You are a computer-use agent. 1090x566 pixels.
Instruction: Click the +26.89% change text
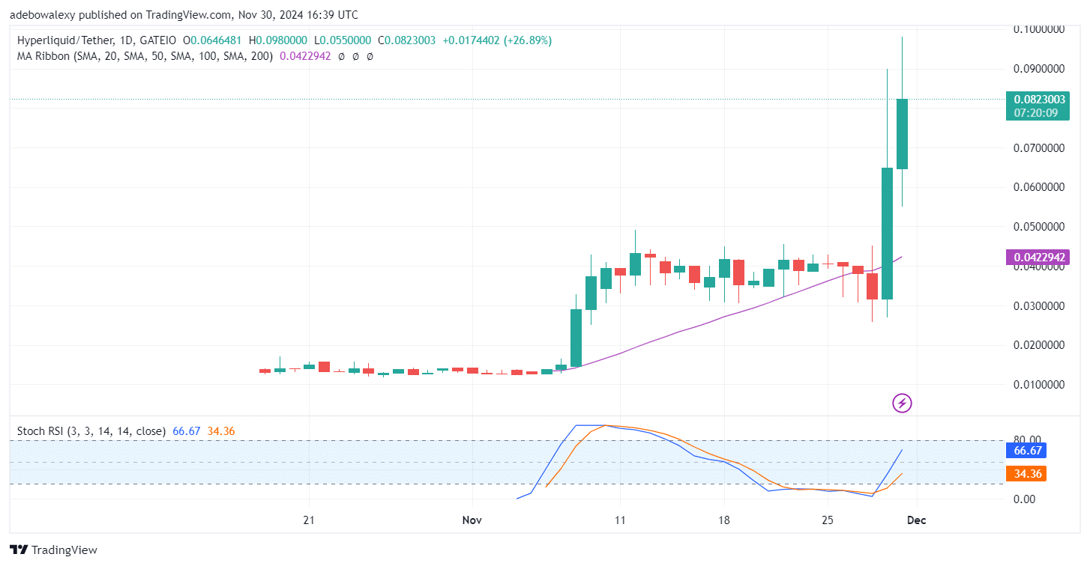(529, 40)
